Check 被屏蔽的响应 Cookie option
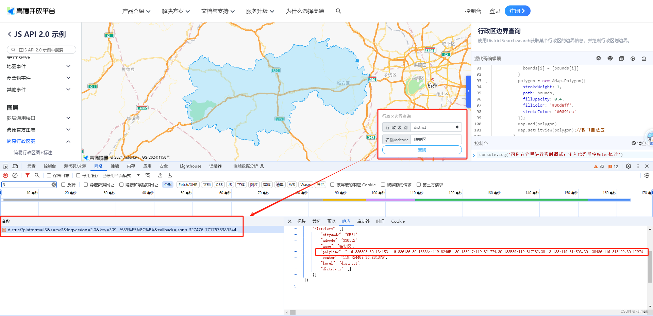The image size is (653, 316). pos(332,185)
